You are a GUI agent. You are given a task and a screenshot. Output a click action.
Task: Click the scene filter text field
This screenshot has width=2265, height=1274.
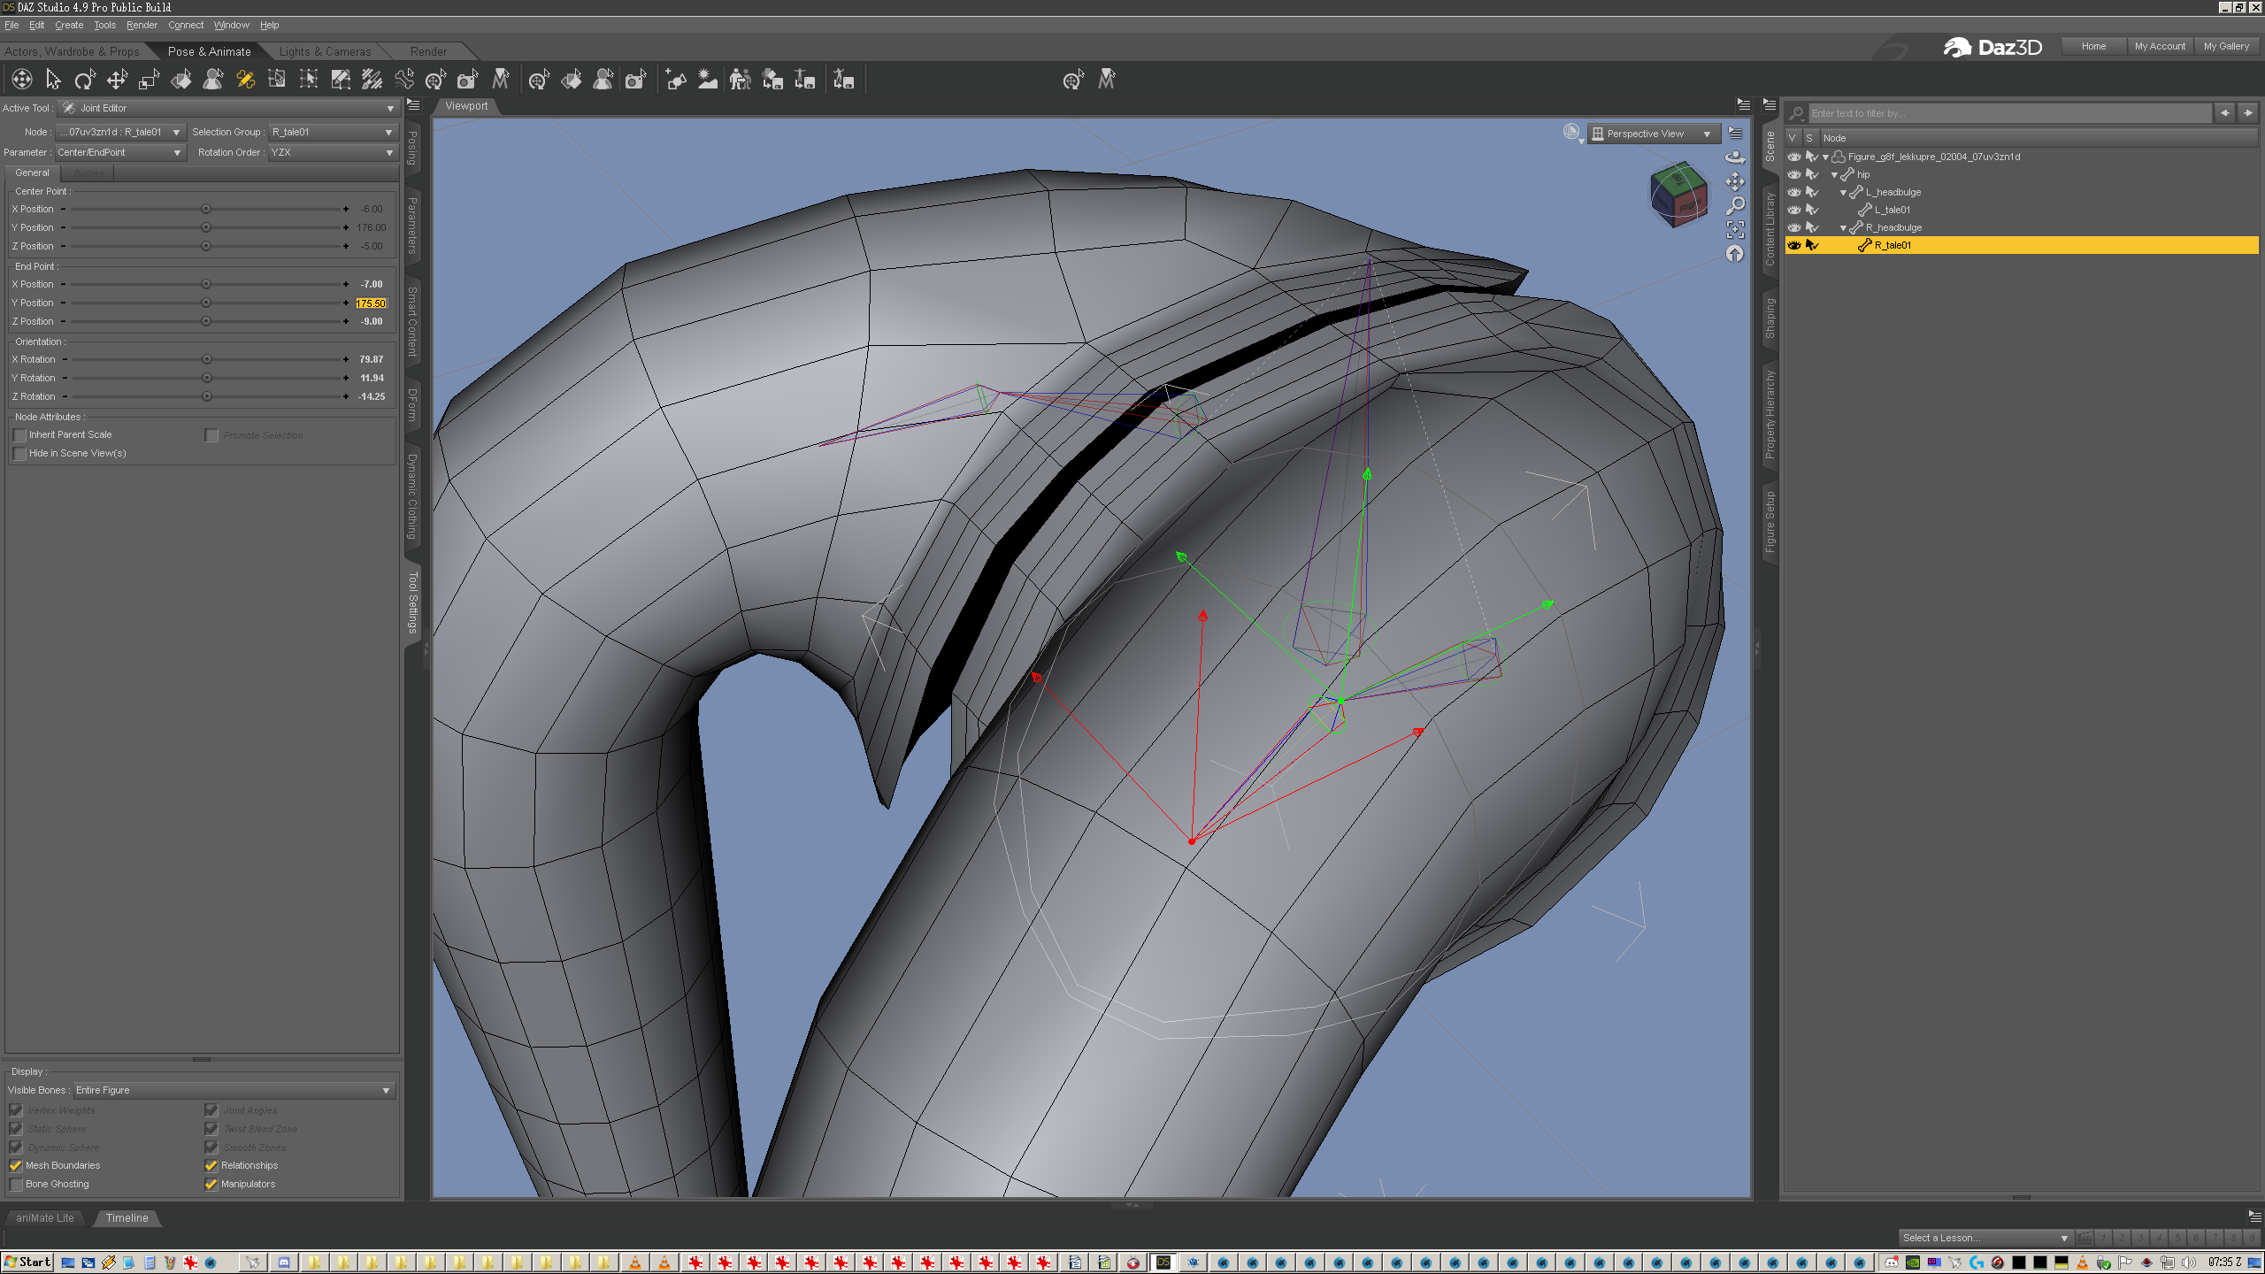(x=2008, y=114)
